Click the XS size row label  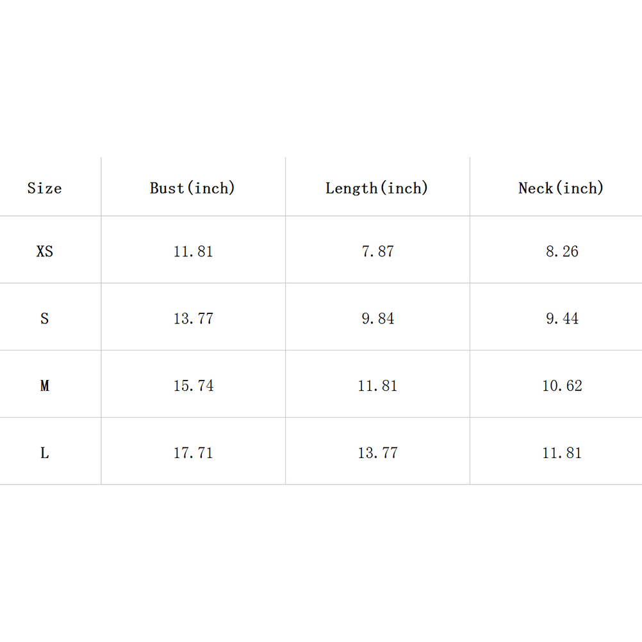(x=44, y=251)
